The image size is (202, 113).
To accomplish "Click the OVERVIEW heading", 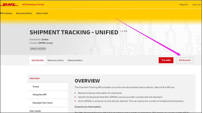I will pos(87,81).
